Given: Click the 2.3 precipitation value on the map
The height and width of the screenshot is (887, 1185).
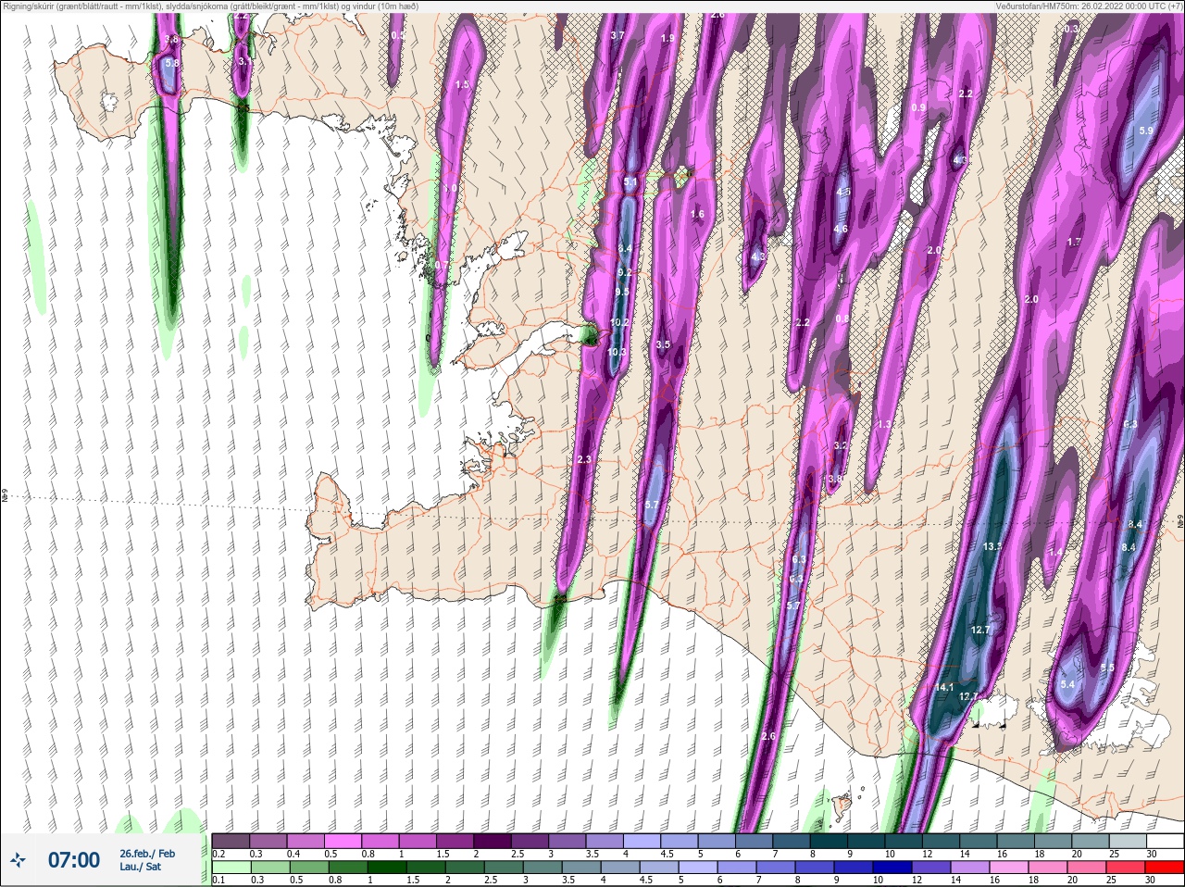Looking at the screenshot, I should (583, 460).
